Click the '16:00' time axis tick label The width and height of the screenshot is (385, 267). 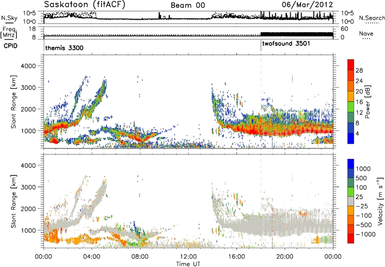[x=236, y=257]
